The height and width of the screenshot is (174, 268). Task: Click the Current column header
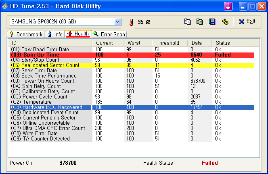click(107, 43)
